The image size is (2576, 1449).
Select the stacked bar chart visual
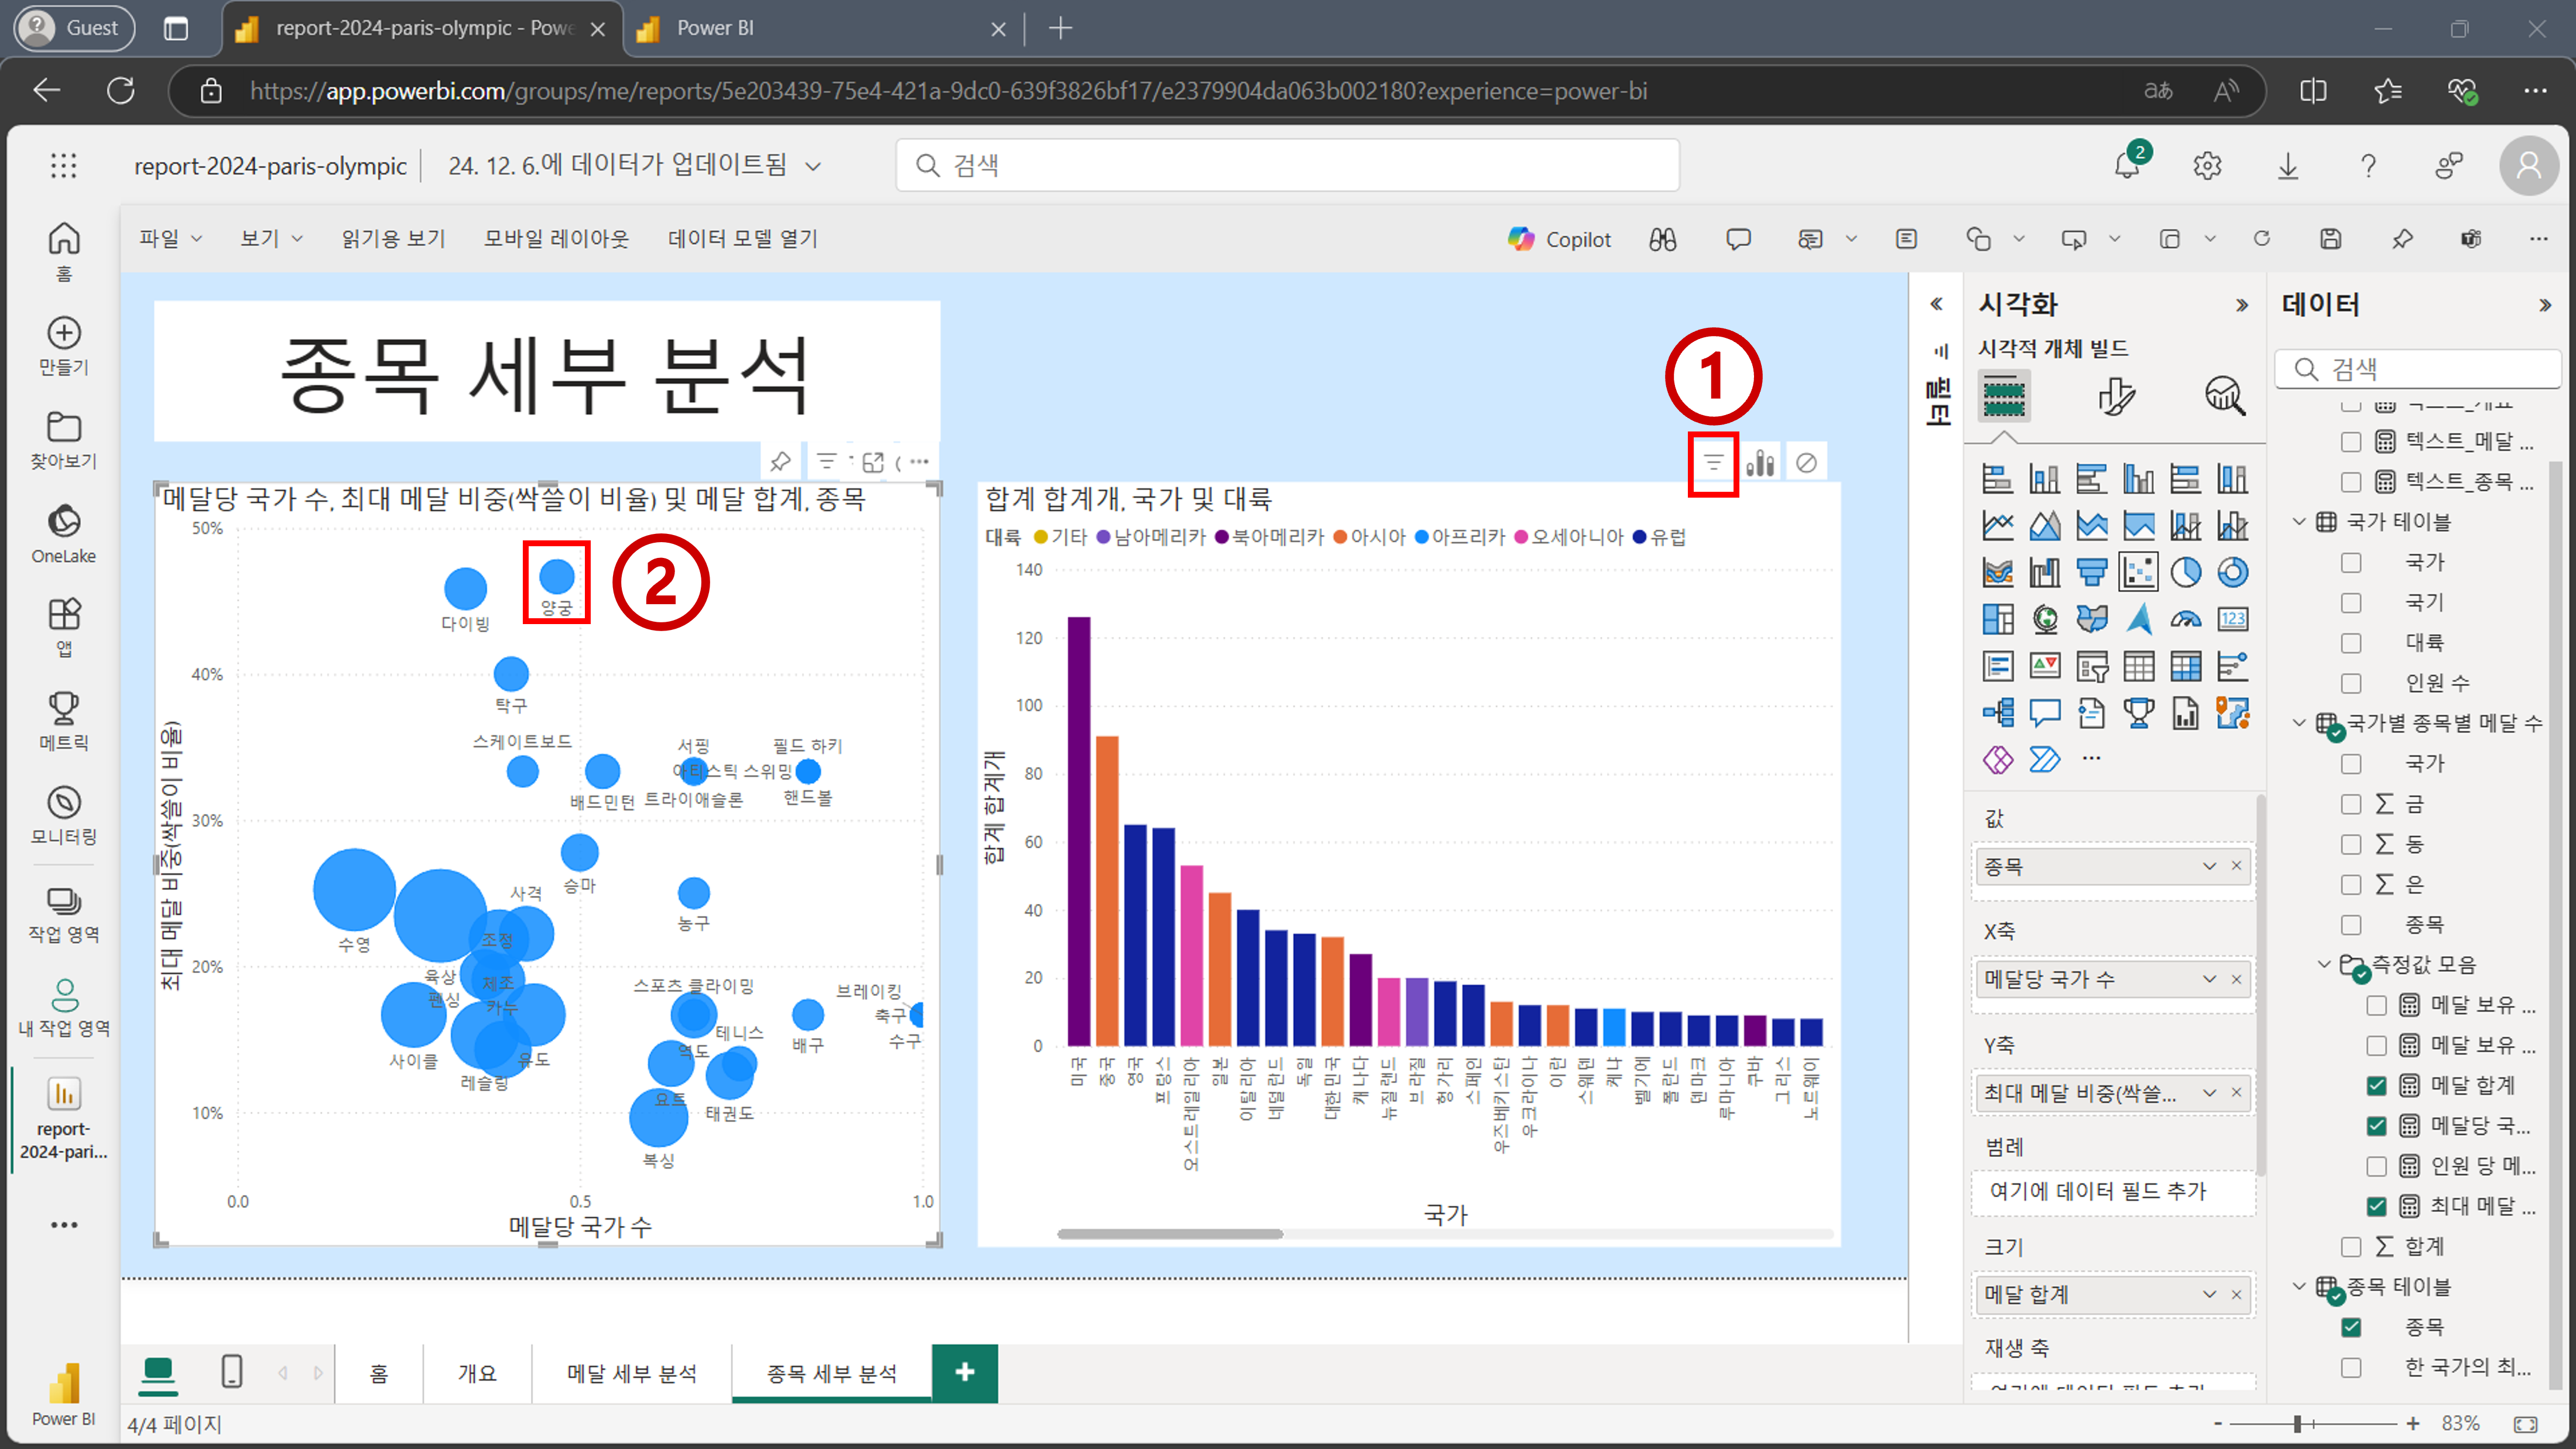coord(1997,479)
